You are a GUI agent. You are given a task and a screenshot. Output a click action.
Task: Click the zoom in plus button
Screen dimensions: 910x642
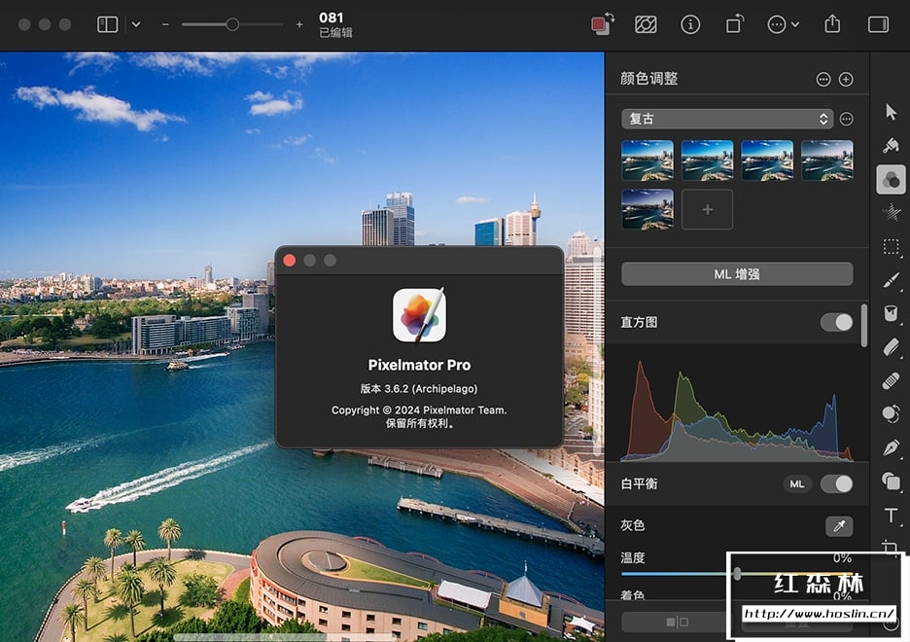click(299, 24)
